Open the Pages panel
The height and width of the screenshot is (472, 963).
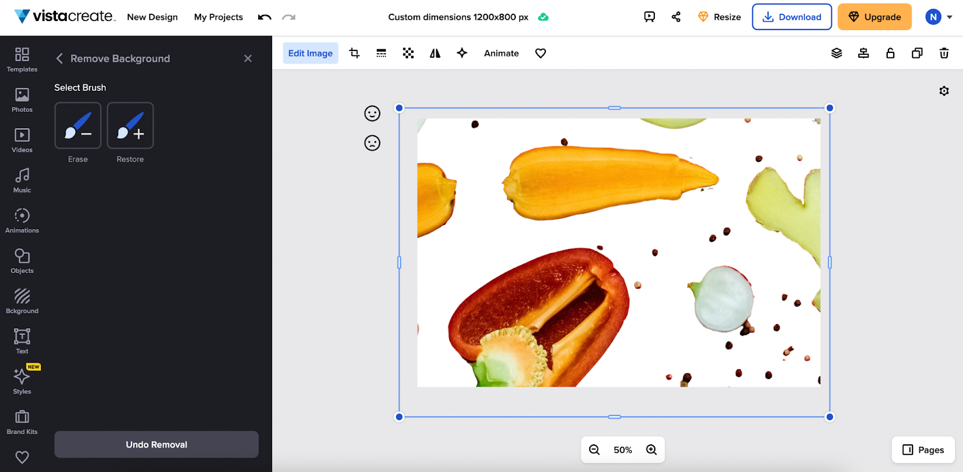pyautogui.click(x=923, y=450)
